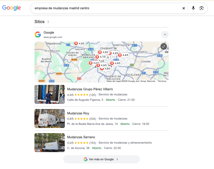Click the (153) reviews count
214x169 pixels.
tap(93, 143)
